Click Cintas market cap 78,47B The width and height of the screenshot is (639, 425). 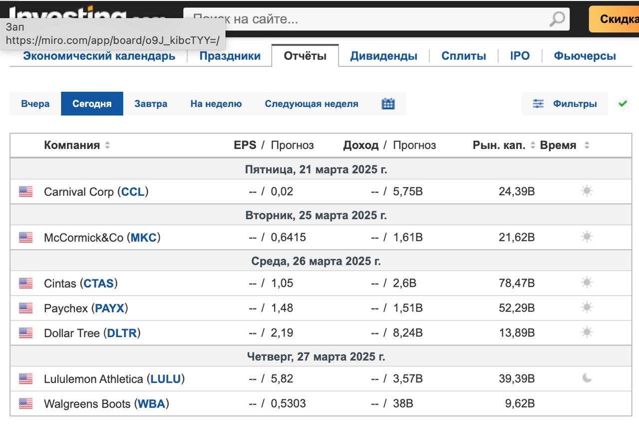pos(516,284)
